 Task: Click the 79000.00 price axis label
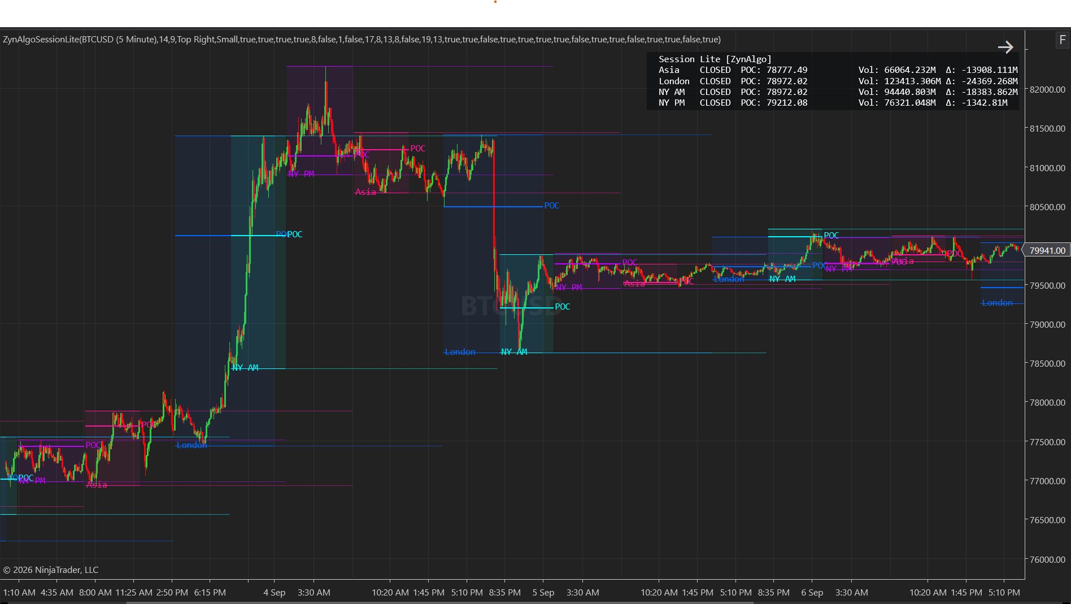(1047, 325)
